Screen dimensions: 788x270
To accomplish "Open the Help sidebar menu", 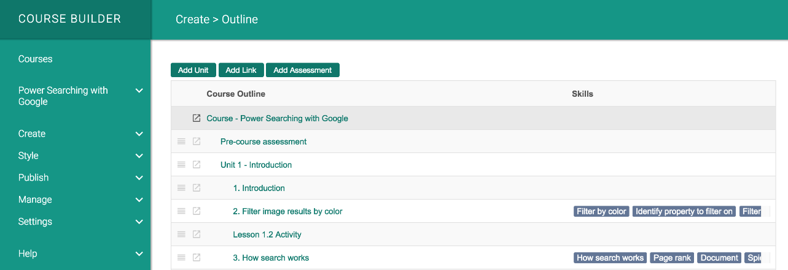I will click(x=28, y=253).
